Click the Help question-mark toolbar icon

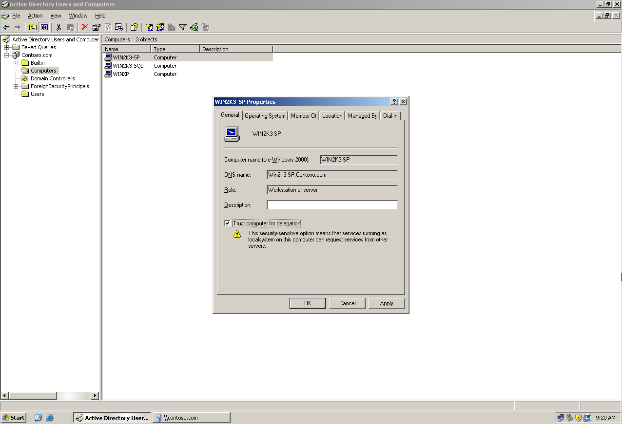(x=134, y=27)
